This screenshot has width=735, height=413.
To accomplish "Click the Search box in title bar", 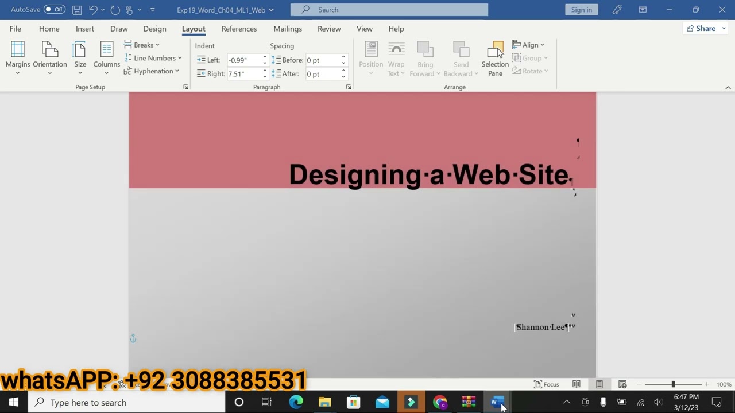I will click(389, 10).
